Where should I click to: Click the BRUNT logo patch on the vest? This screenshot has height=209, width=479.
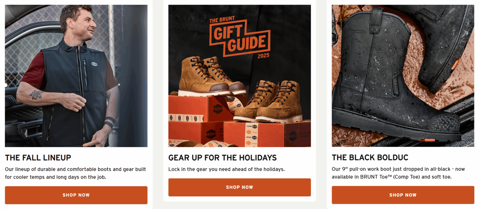click(x=94, y=64)
